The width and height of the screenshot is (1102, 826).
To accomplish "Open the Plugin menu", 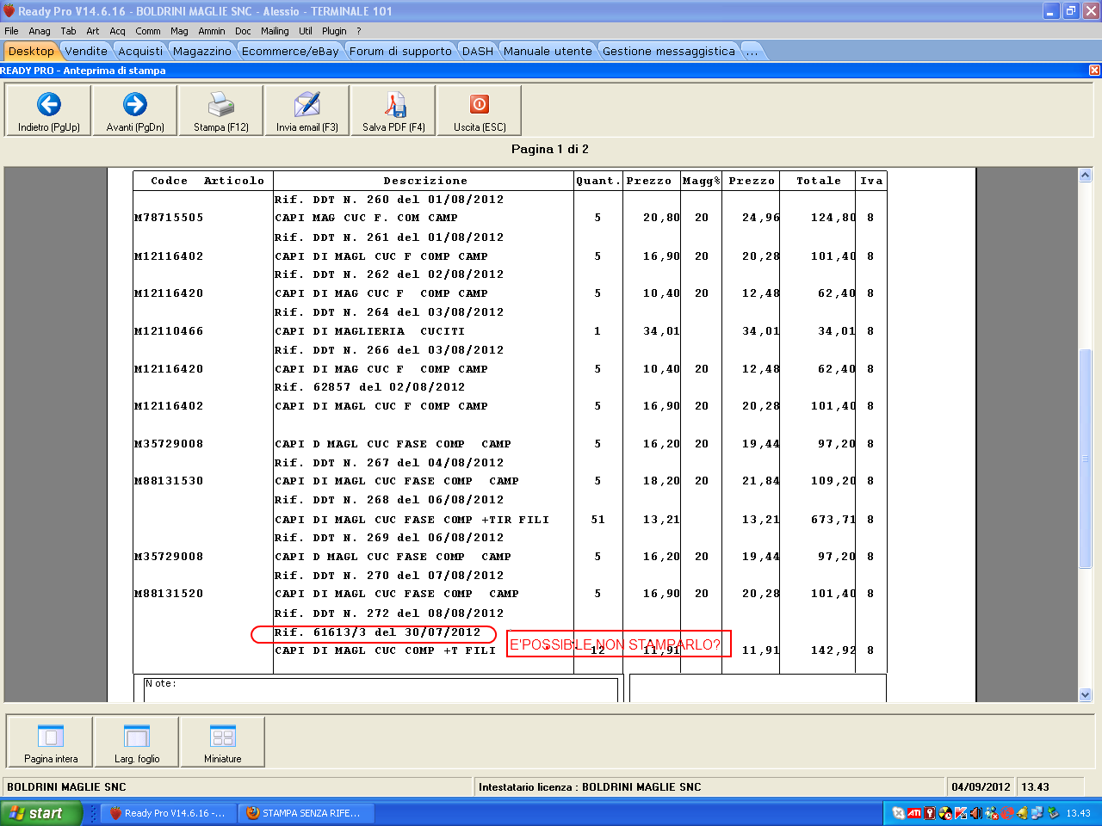I will click(334, 31).
